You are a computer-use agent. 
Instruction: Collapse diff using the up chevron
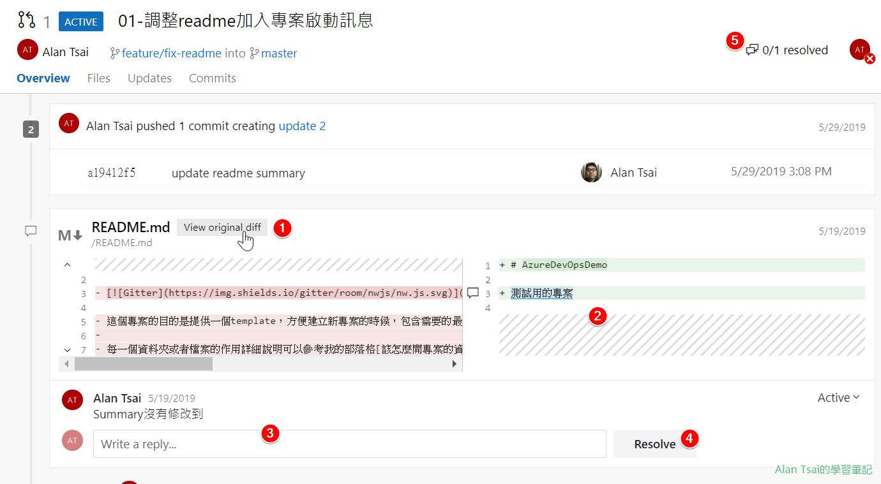point(68,265)
